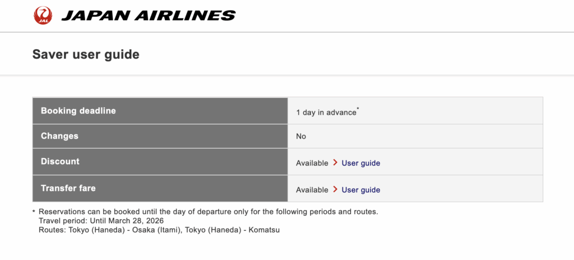574x260 pixels.
Task: Open the Discount User guide link
Action: [x=360, y=163]
